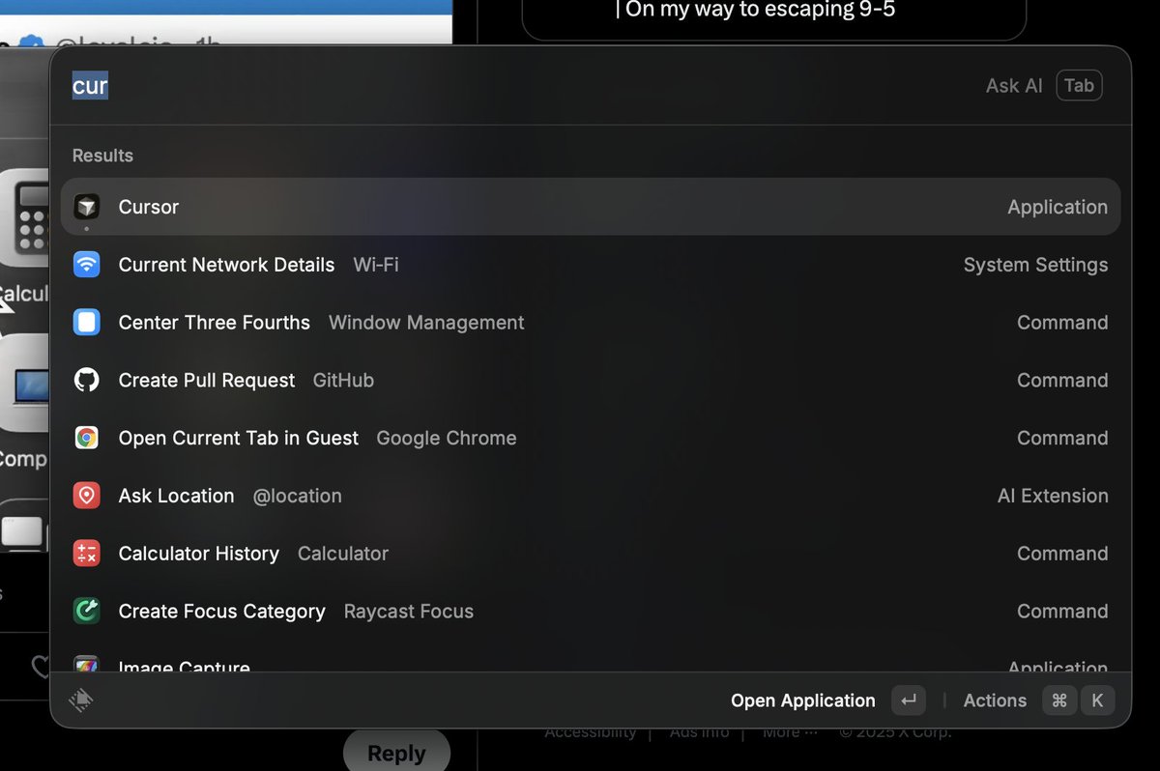Open the Cursor application result
Viewport: 1160px width, 771px height.
[591, 207]
